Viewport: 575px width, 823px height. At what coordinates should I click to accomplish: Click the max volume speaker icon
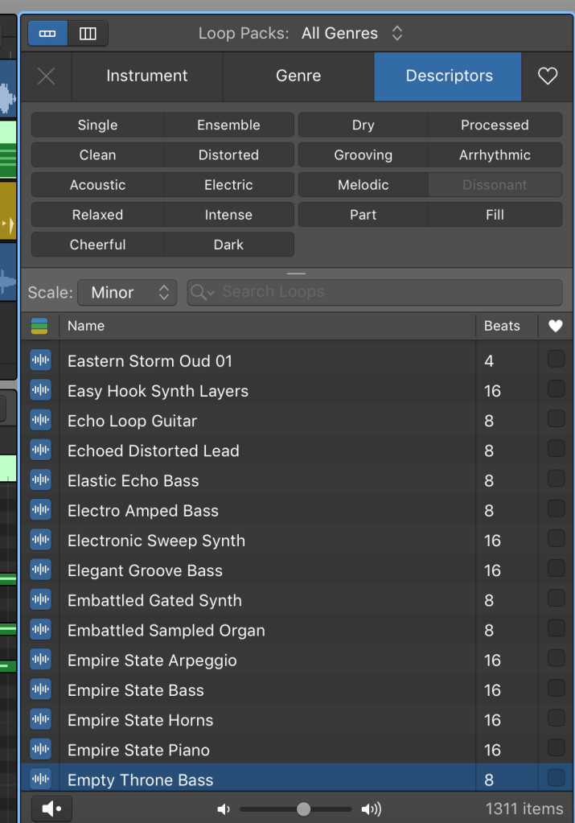pos(371,809)
